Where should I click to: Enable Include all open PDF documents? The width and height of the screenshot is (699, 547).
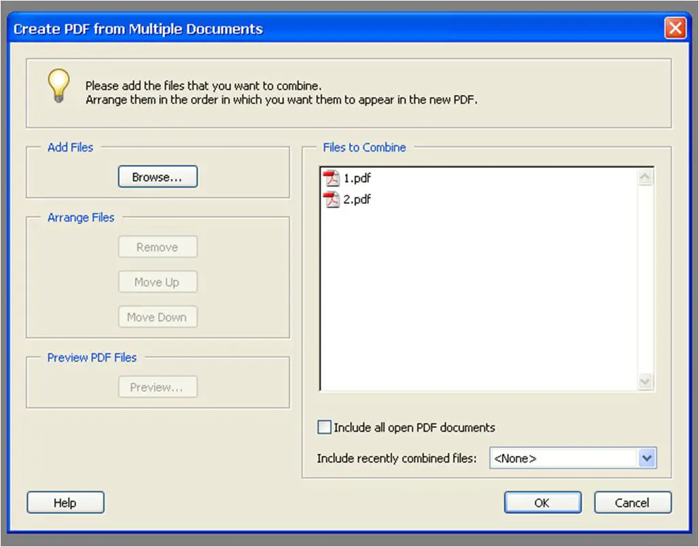[325, 427]
